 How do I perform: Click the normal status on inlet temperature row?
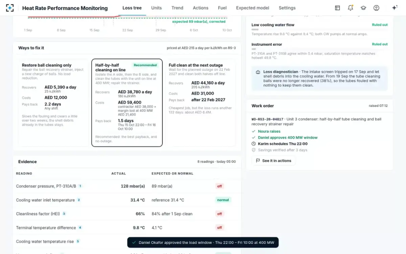point(223,200)
